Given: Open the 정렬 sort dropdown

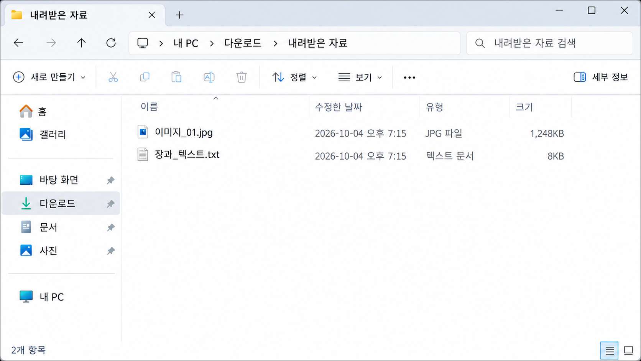Looking at the screenshot, I should click(294, 77).
